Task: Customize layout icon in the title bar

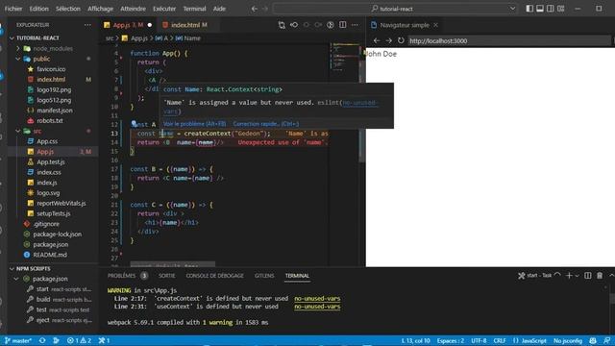Action: (x=561, y=9)
